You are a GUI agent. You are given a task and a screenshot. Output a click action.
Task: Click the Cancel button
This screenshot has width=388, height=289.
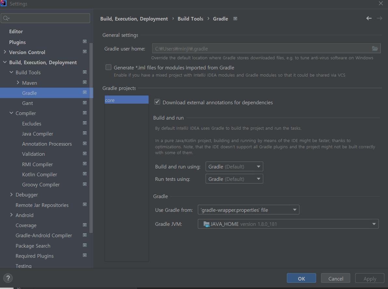click(336, 278)
